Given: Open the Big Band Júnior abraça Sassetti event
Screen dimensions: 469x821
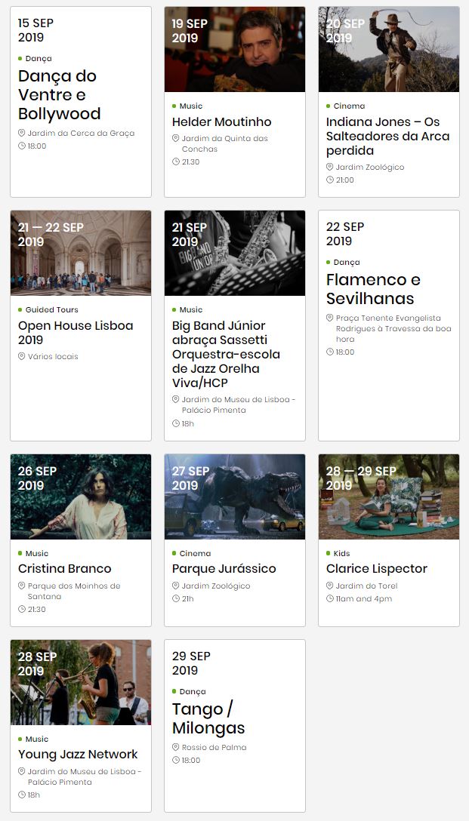Looking at the screenshot, I should (x=226, y=354).
